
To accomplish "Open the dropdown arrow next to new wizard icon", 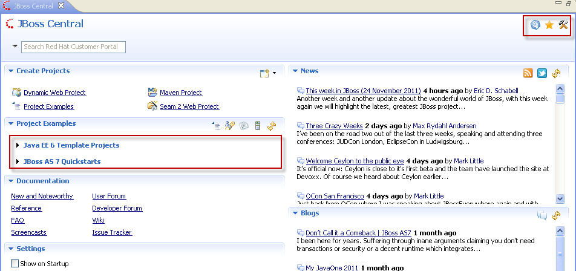I will click(x=275, y=73).
